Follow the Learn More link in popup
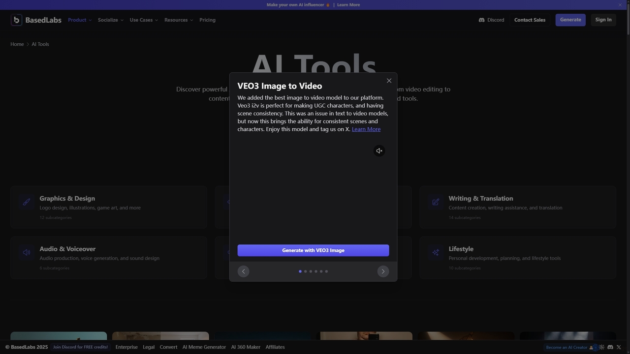 (x=366, y=129)
